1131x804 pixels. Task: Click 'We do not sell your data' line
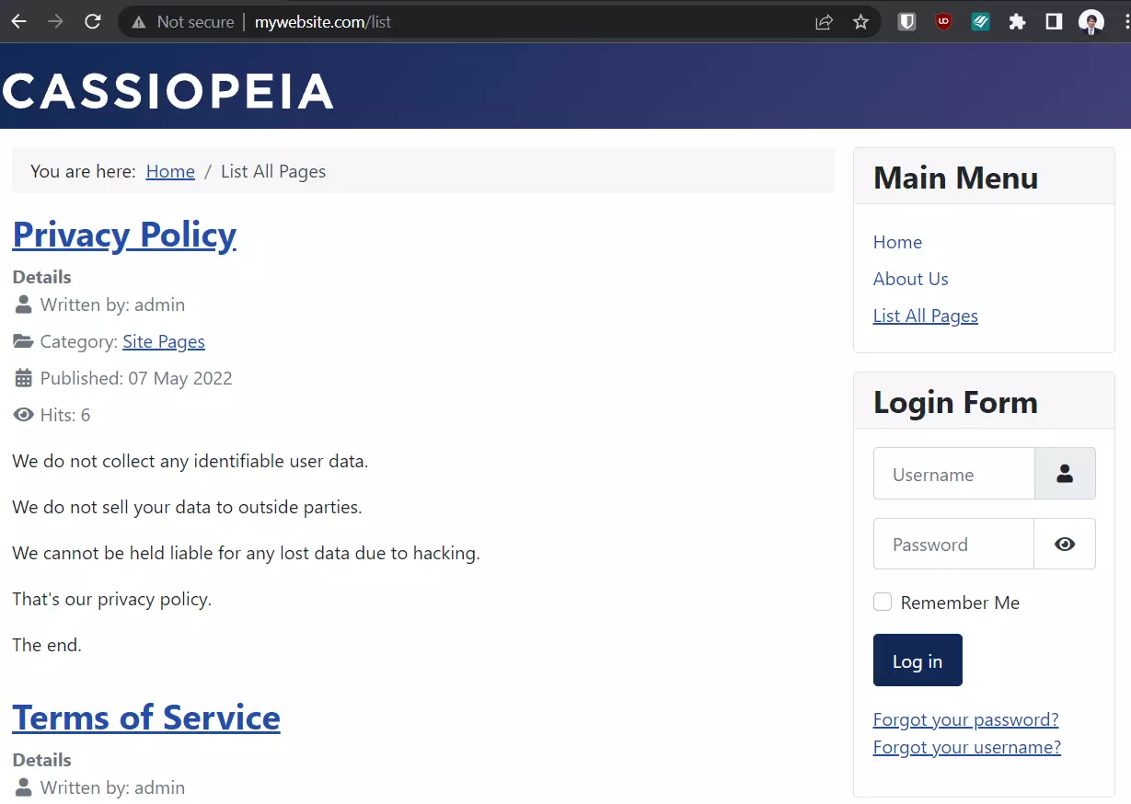click(x=187, y=507)
